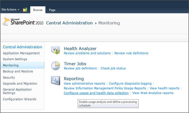This screenshot has width=189, height=113.
Task: Click the Reporting heading
Action: (x=74, y=79)
